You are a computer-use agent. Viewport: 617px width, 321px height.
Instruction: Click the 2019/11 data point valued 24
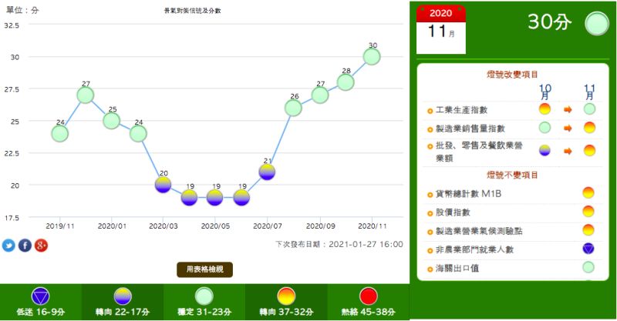click(x=60, y=134)
